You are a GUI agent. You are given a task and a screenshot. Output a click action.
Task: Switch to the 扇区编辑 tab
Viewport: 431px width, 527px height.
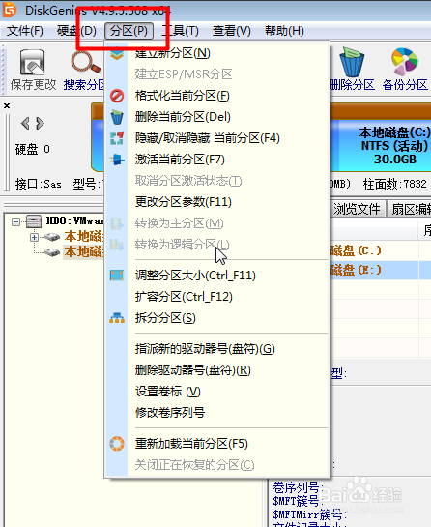pos(410,210)
